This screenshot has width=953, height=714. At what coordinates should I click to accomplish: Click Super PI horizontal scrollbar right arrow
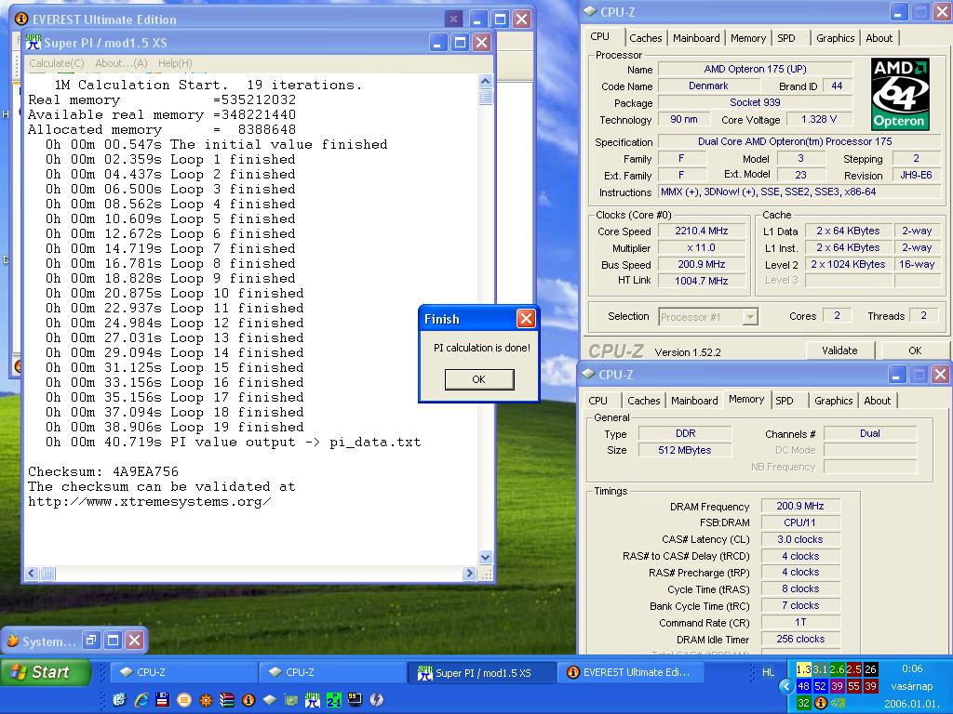469,573
